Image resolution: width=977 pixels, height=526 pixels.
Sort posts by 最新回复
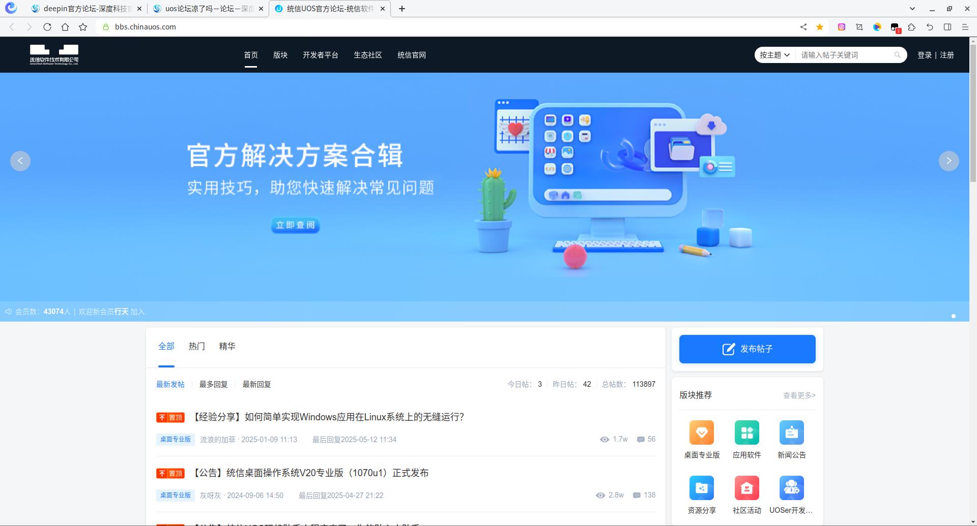[257, 384]
